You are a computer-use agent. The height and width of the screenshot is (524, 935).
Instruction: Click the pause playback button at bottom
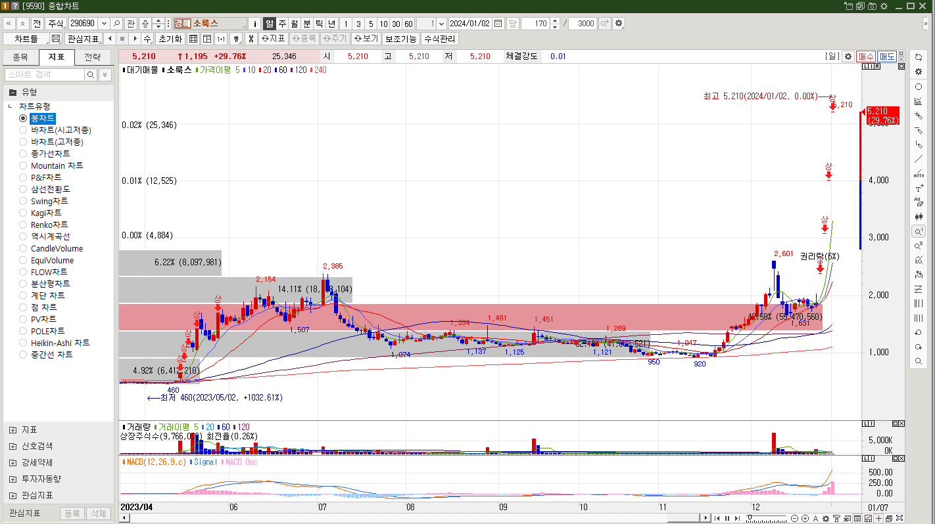click(727, 518)
